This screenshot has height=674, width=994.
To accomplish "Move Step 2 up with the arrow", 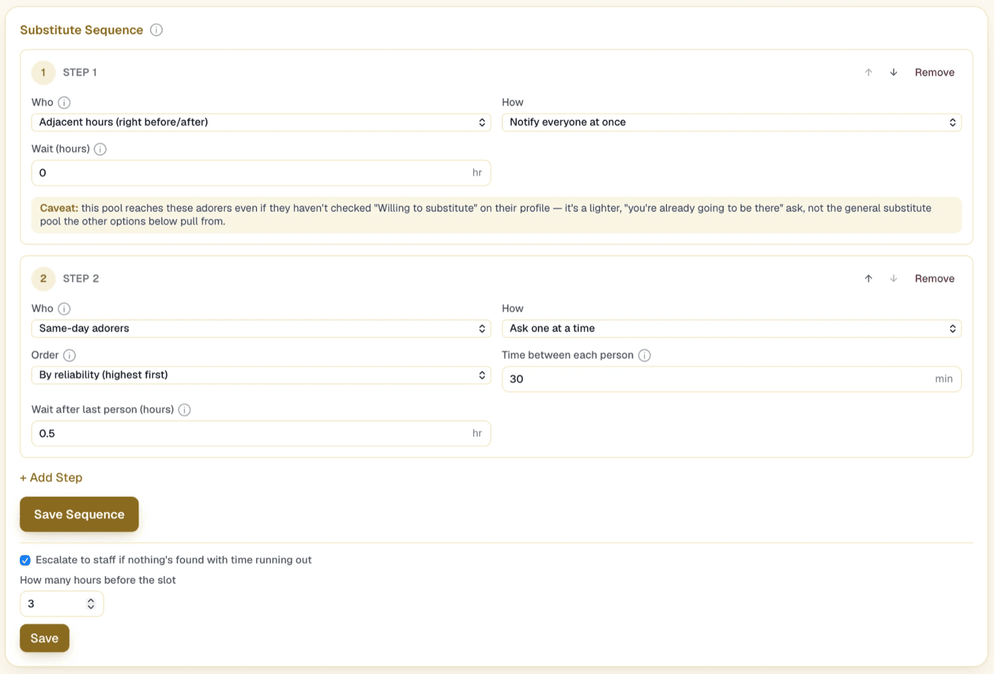I will click(869, 279).
